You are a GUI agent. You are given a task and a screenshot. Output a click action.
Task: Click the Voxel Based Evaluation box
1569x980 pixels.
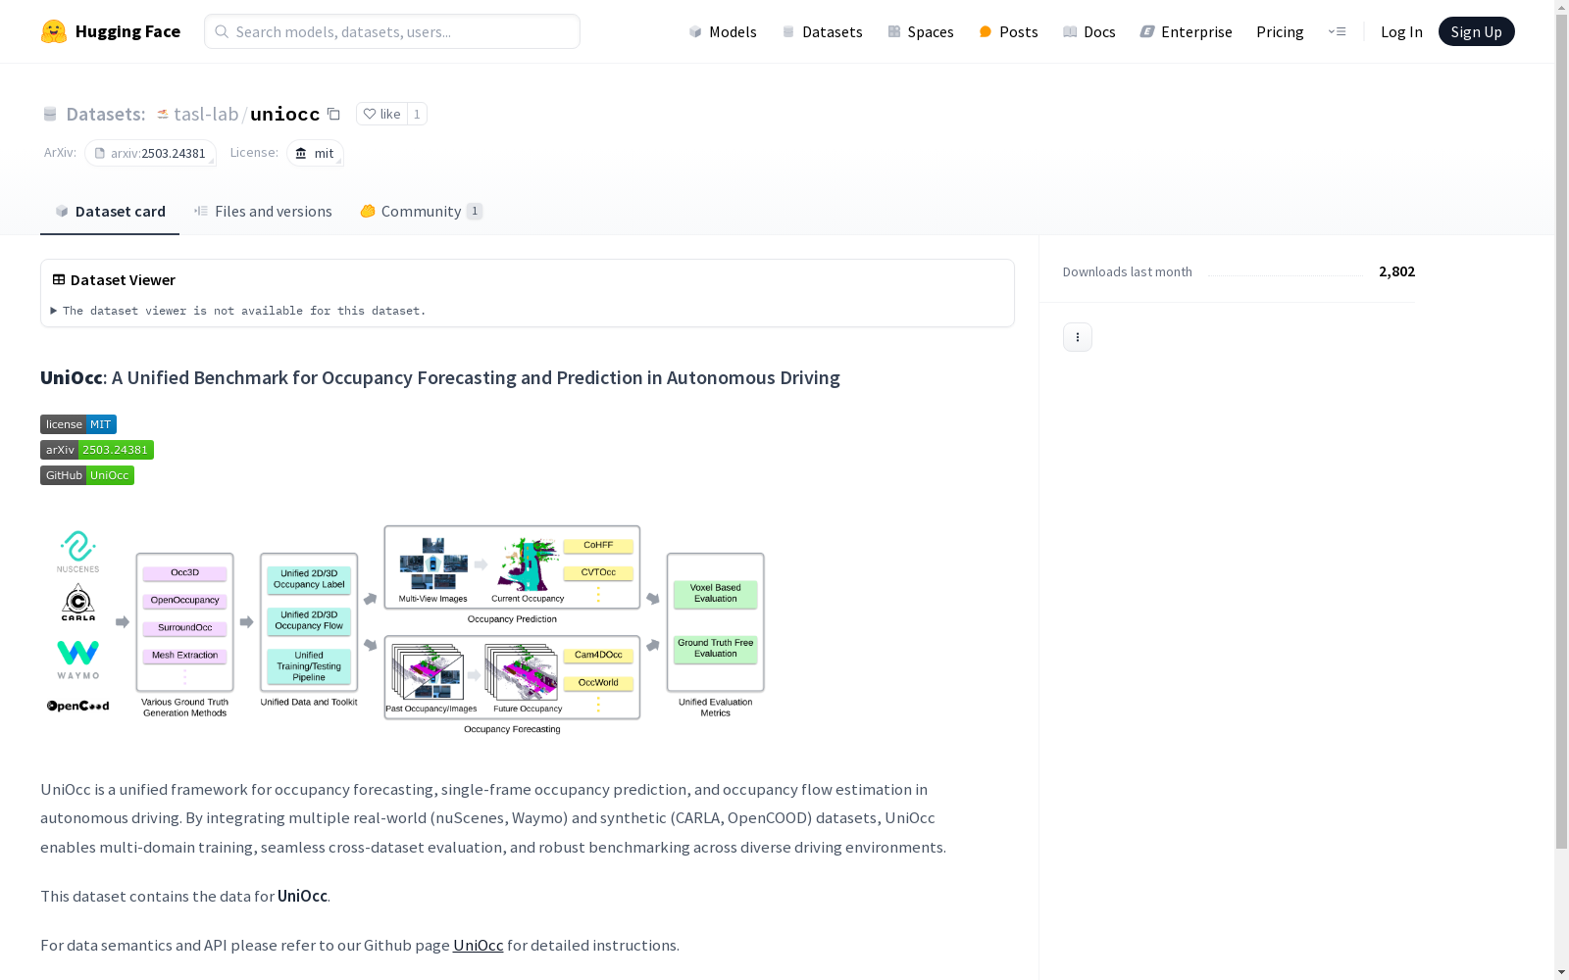[x=716, y=594]
